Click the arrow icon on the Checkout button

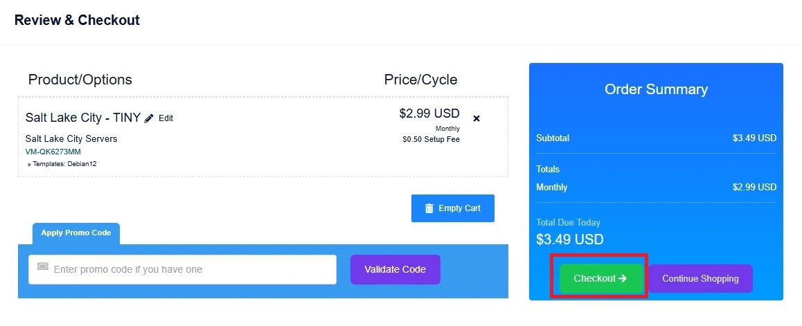click(622, 278)
